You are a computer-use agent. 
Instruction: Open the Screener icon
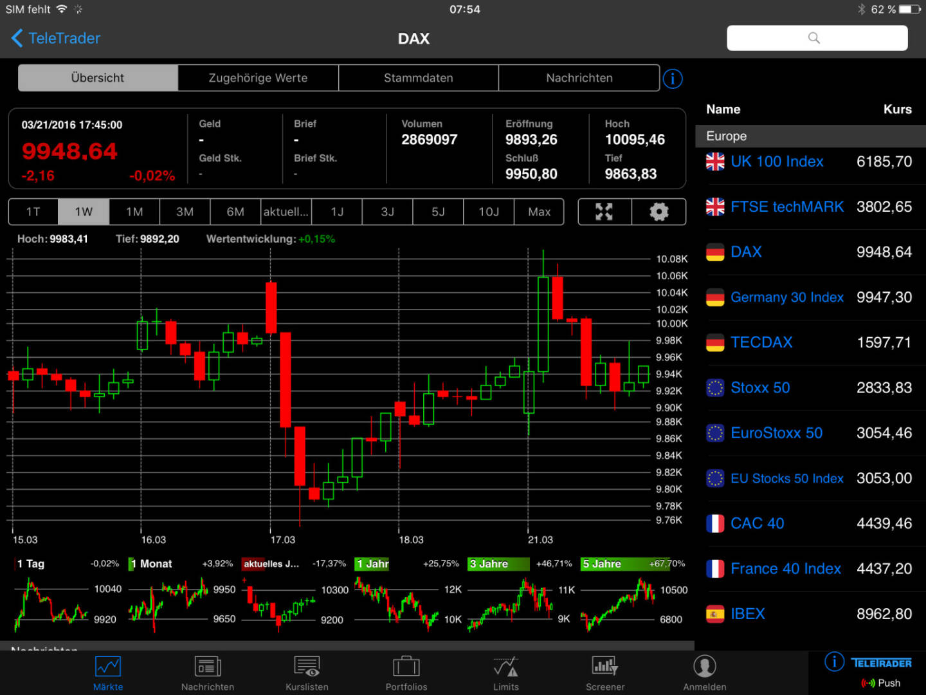[x=605, y=667]
